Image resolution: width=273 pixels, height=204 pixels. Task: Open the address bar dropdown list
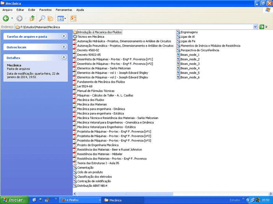click(x=255, y=27)
